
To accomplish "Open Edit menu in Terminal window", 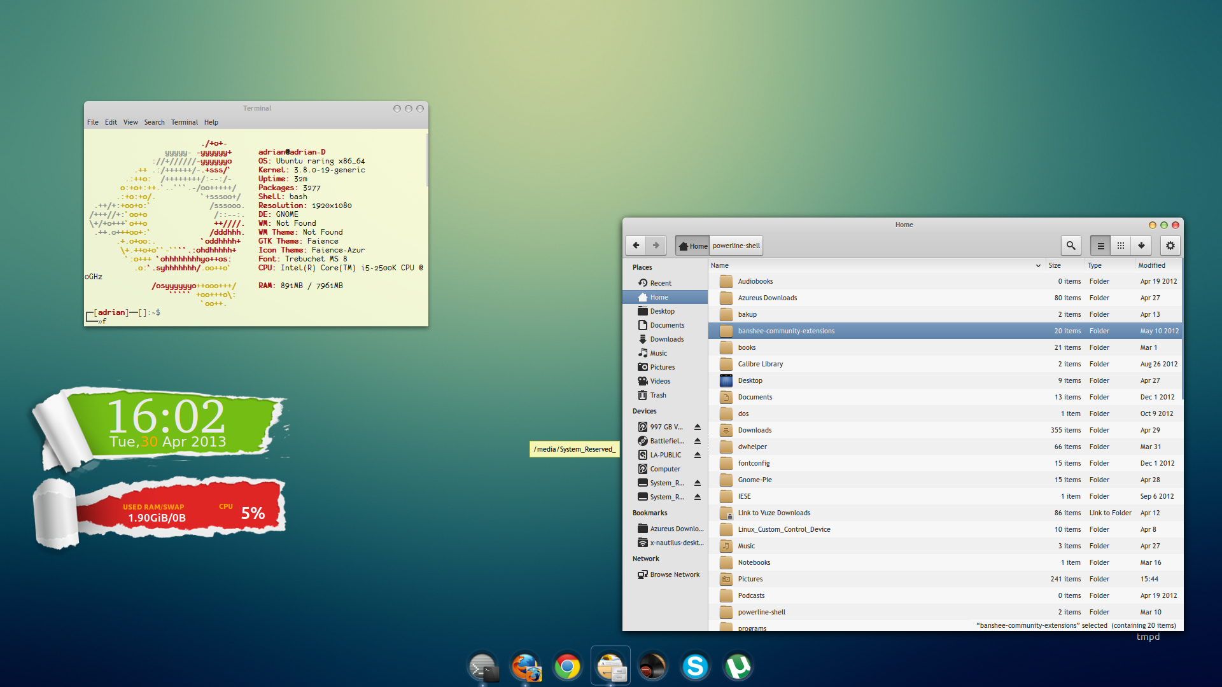I will 111,122.
